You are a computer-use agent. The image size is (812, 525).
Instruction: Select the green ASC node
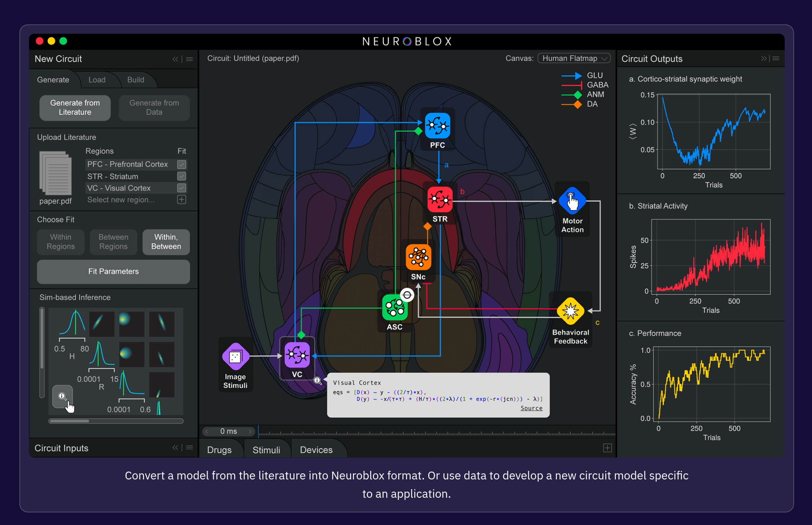(x=395, y=308)
